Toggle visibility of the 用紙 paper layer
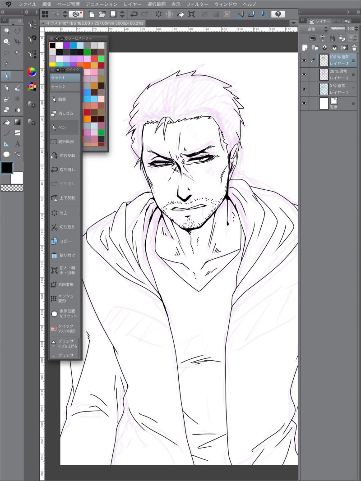 click(304, 103)
